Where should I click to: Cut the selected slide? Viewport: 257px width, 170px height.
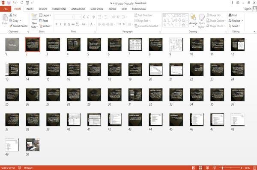coord(13,15)
